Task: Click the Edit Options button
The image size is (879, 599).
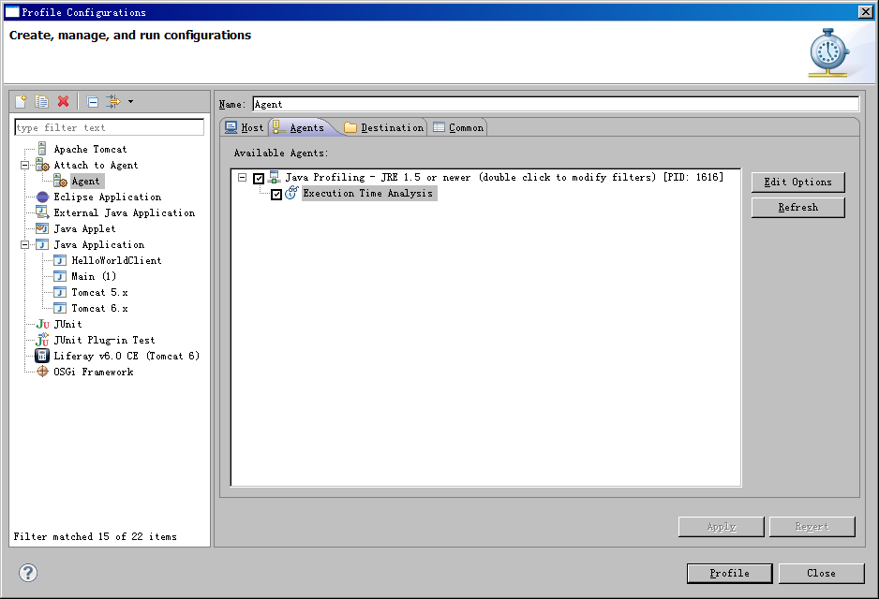Action: 797,182
